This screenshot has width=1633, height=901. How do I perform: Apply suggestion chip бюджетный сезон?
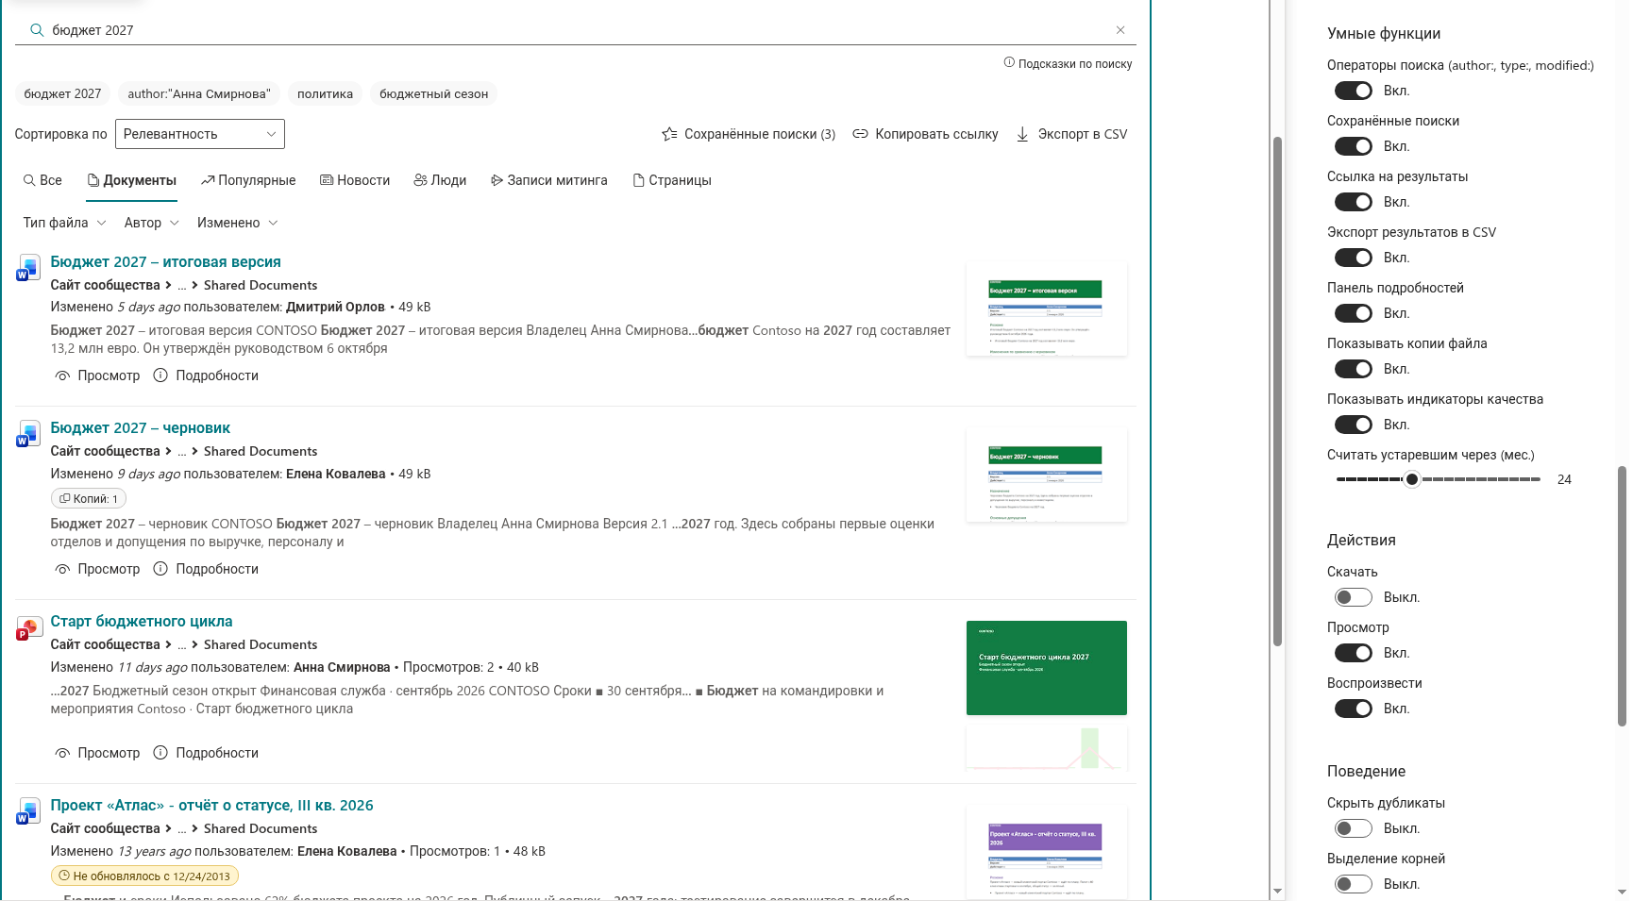[434, 93]
